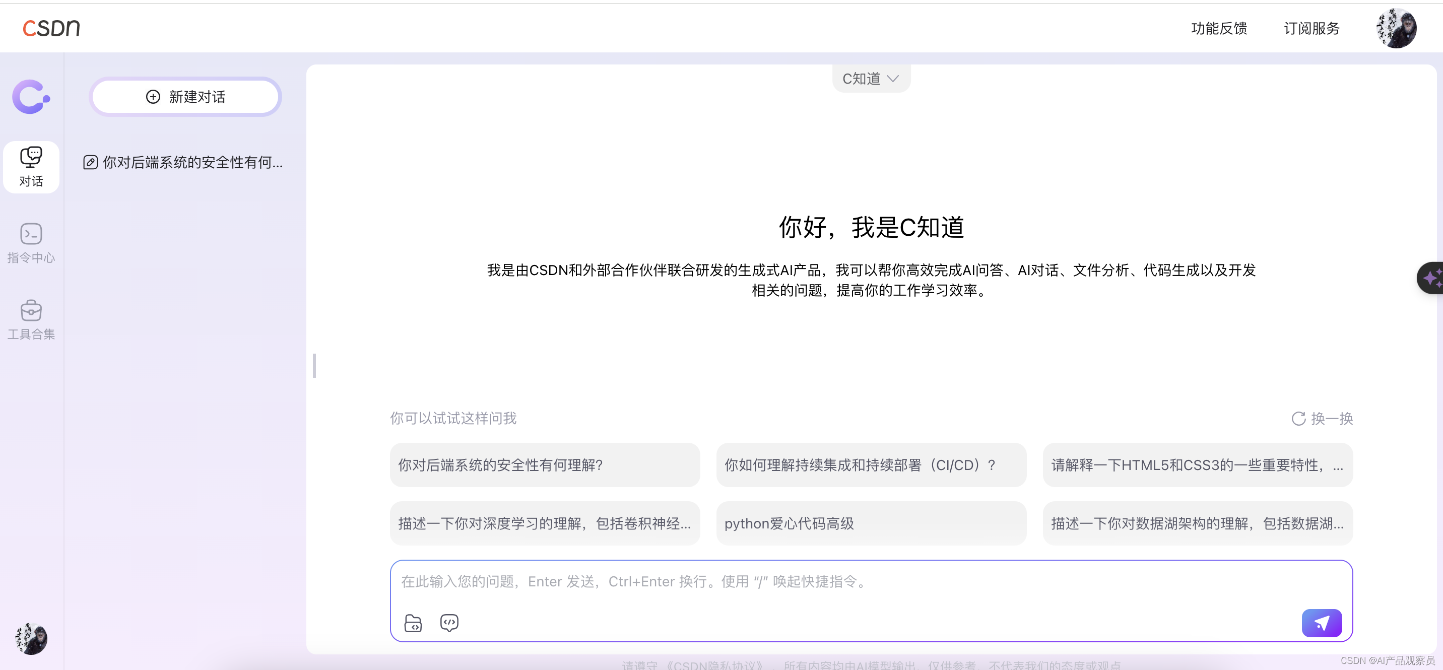This screenshot has height=670, width=1443.
Task: Click the bottom-left user avatar
Action: (x=31, y=638)
